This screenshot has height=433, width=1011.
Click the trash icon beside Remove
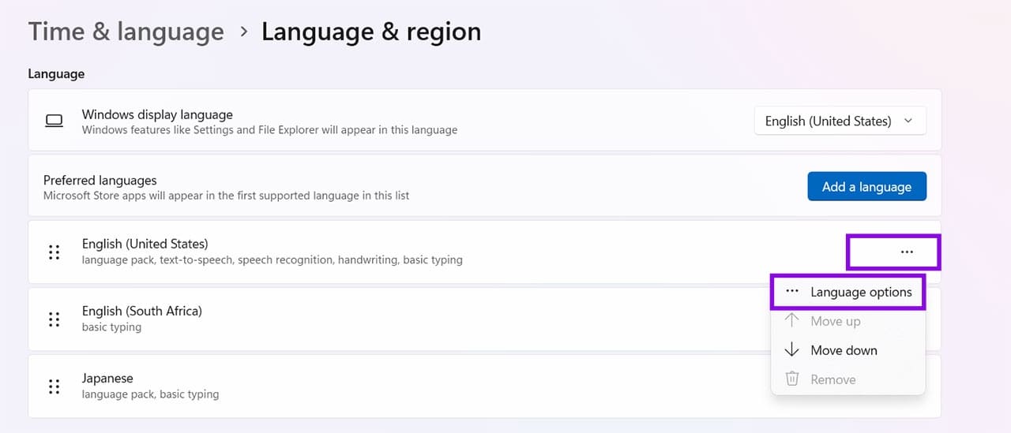791,379
